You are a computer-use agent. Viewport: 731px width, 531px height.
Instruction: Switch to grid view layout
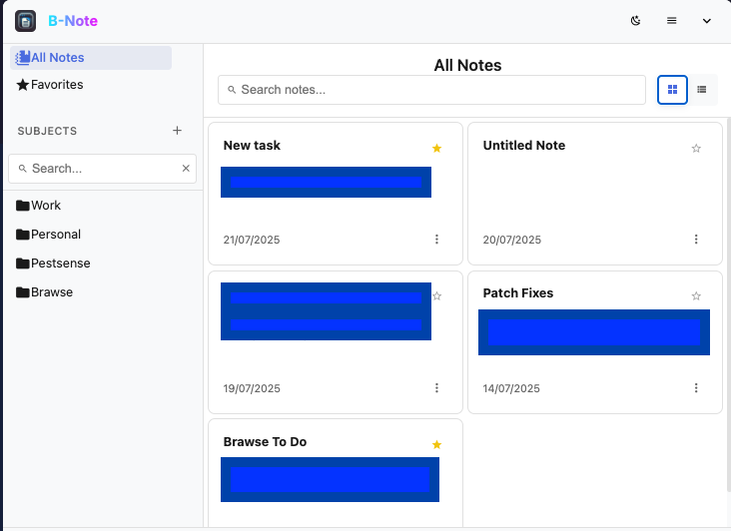672,90
